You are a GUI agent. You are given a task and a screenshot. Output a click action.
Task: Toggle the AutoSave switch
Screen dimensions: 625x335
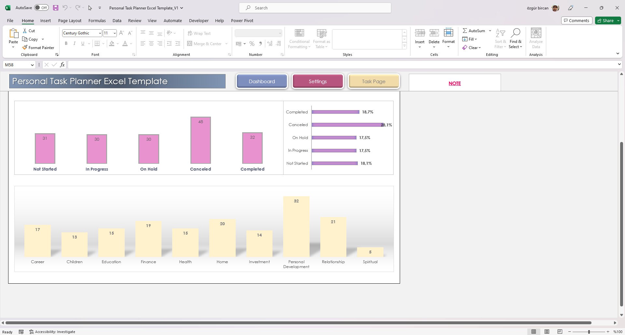click(41, 8)
